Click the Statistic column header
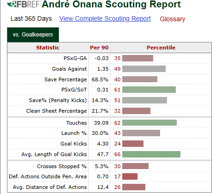 (x=48, y=48)
